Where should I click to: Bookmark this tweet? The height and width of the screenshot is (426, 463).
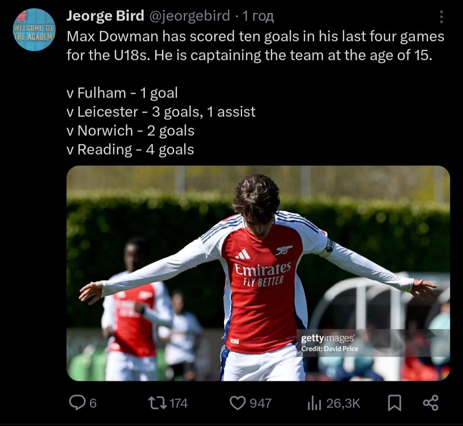394,403
